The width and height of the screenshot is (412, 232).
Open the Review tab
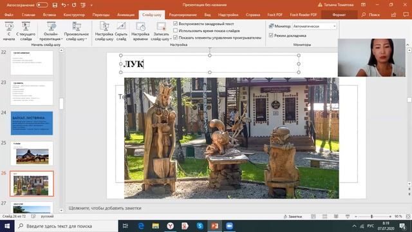pyautogui.click(x=183, y=15)
